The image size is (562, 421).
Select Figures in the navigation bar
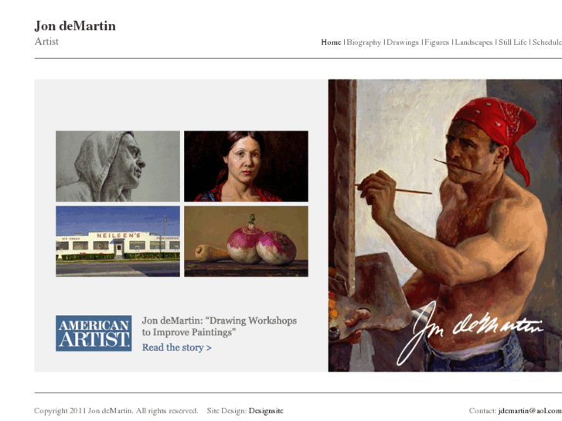(x=437, y=42)
